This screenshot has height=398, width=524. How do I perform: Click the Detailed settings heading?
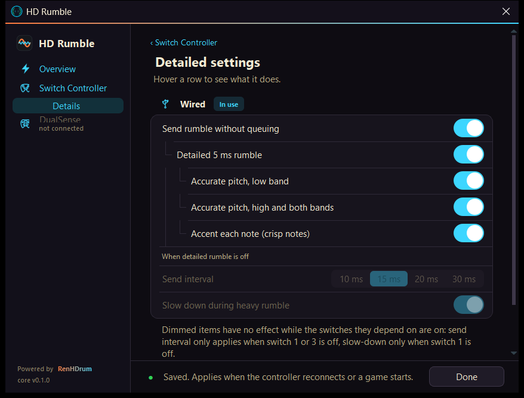point(208,63)
